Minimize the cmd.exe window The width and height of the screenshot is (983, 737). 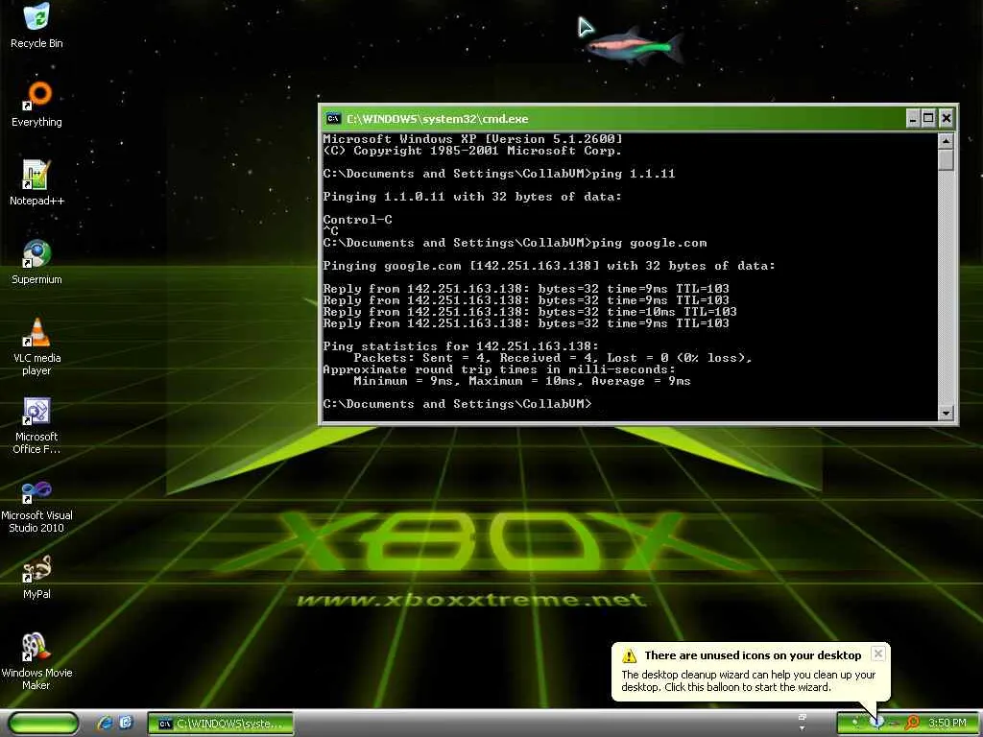click(914, 118)
